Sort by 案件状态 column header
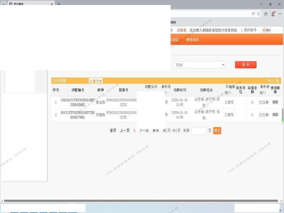The height and width of the screenshot is (213, 284). point(264,89)
